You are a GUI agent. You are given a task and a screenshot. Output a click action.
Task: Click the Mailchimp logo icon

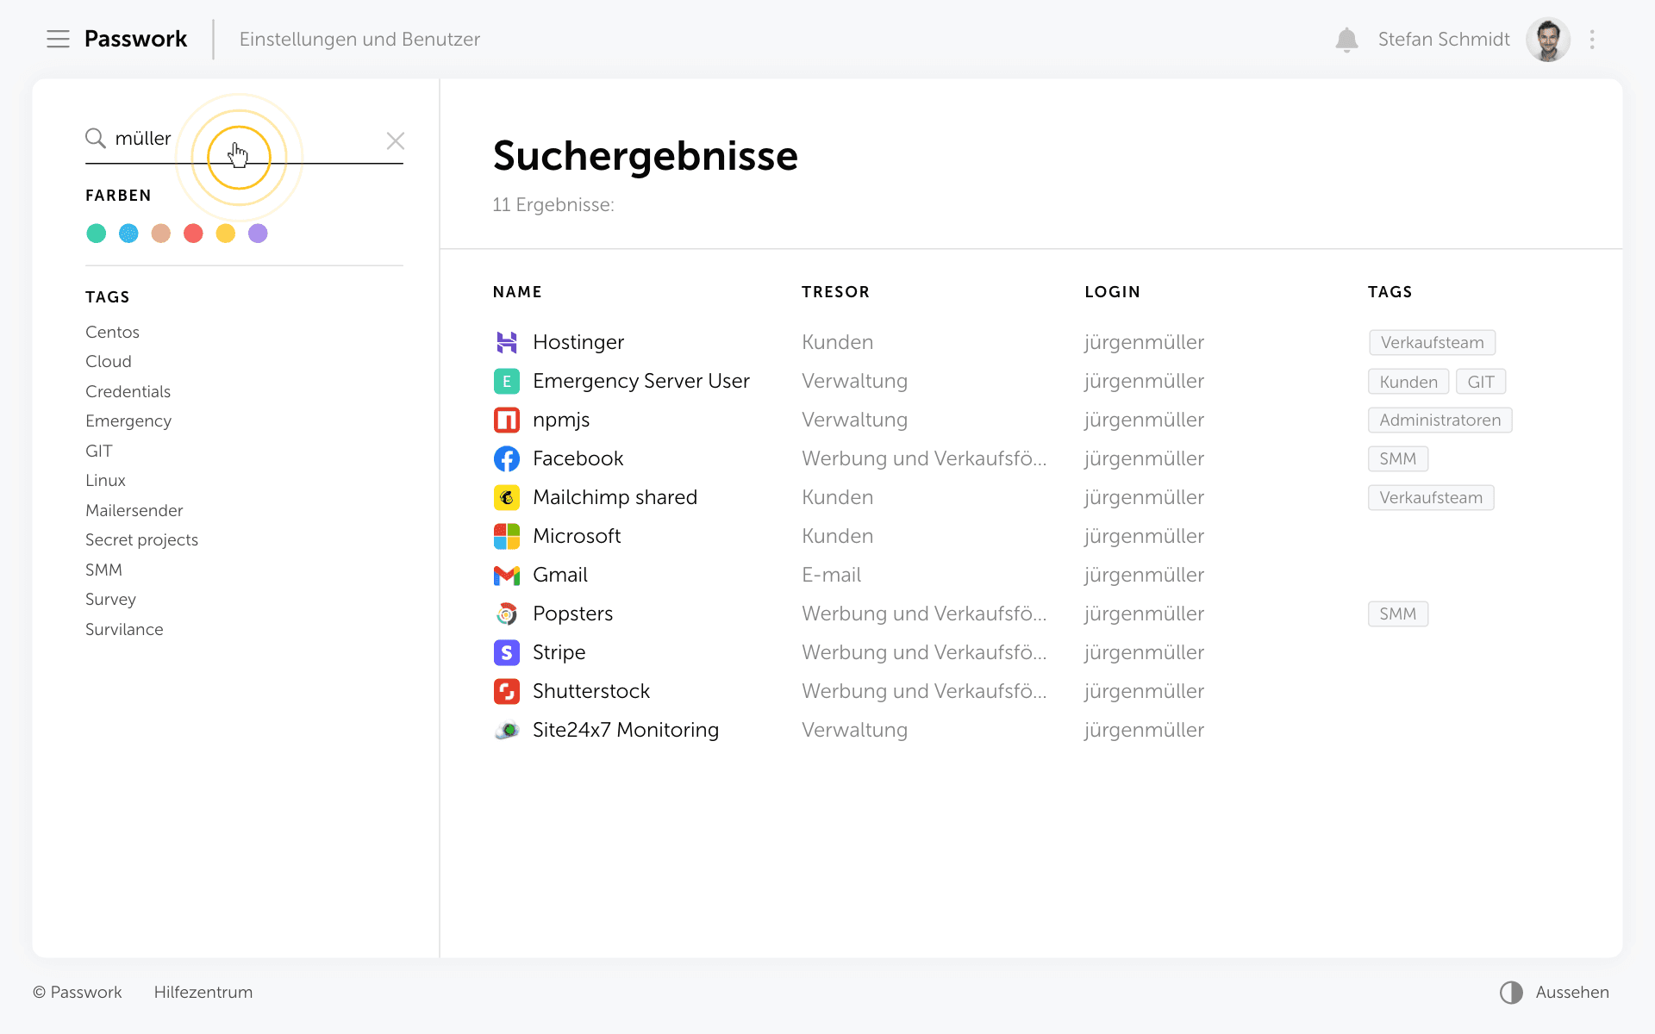pos(507,497)
